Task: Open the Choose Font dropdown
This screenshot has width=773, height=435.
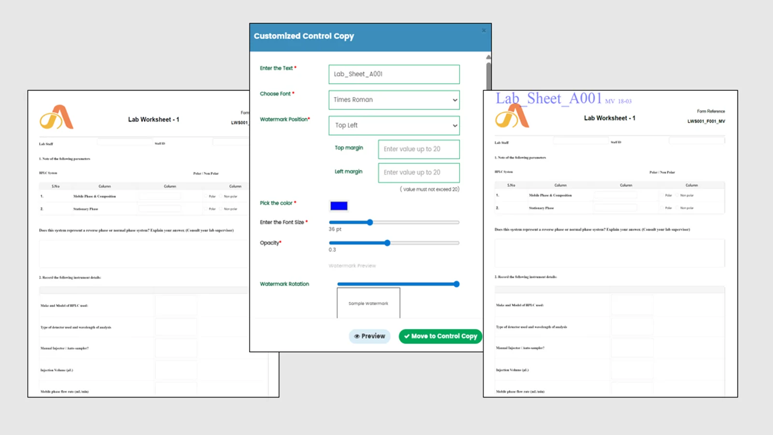Action: (x=394, y=100)
